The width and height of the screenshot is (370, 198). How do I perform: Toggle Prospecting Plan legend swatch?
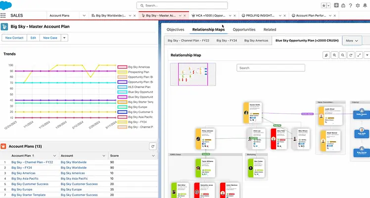click(x=122, y=72)
